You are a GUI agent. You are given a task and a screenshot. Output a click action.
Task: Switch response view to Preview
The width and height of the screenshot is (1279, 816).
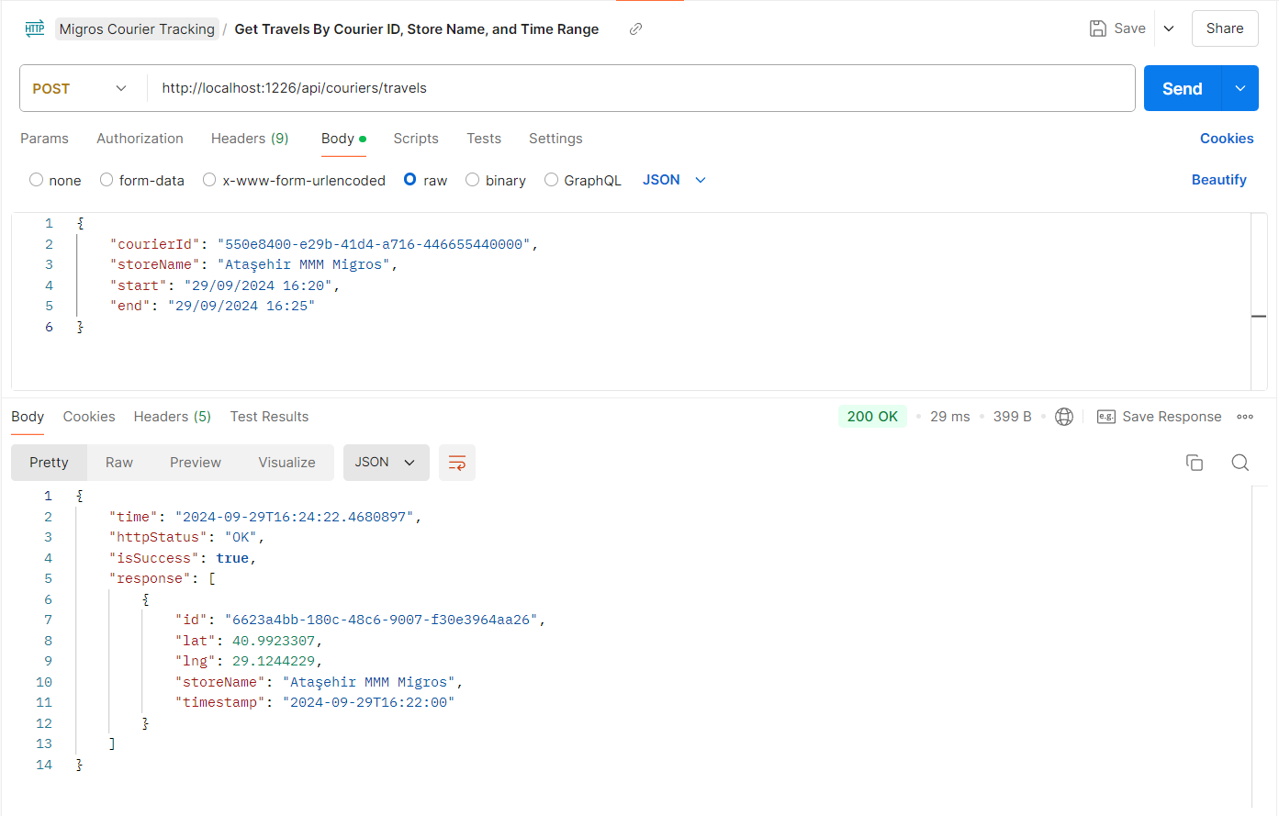pos(196,463)
